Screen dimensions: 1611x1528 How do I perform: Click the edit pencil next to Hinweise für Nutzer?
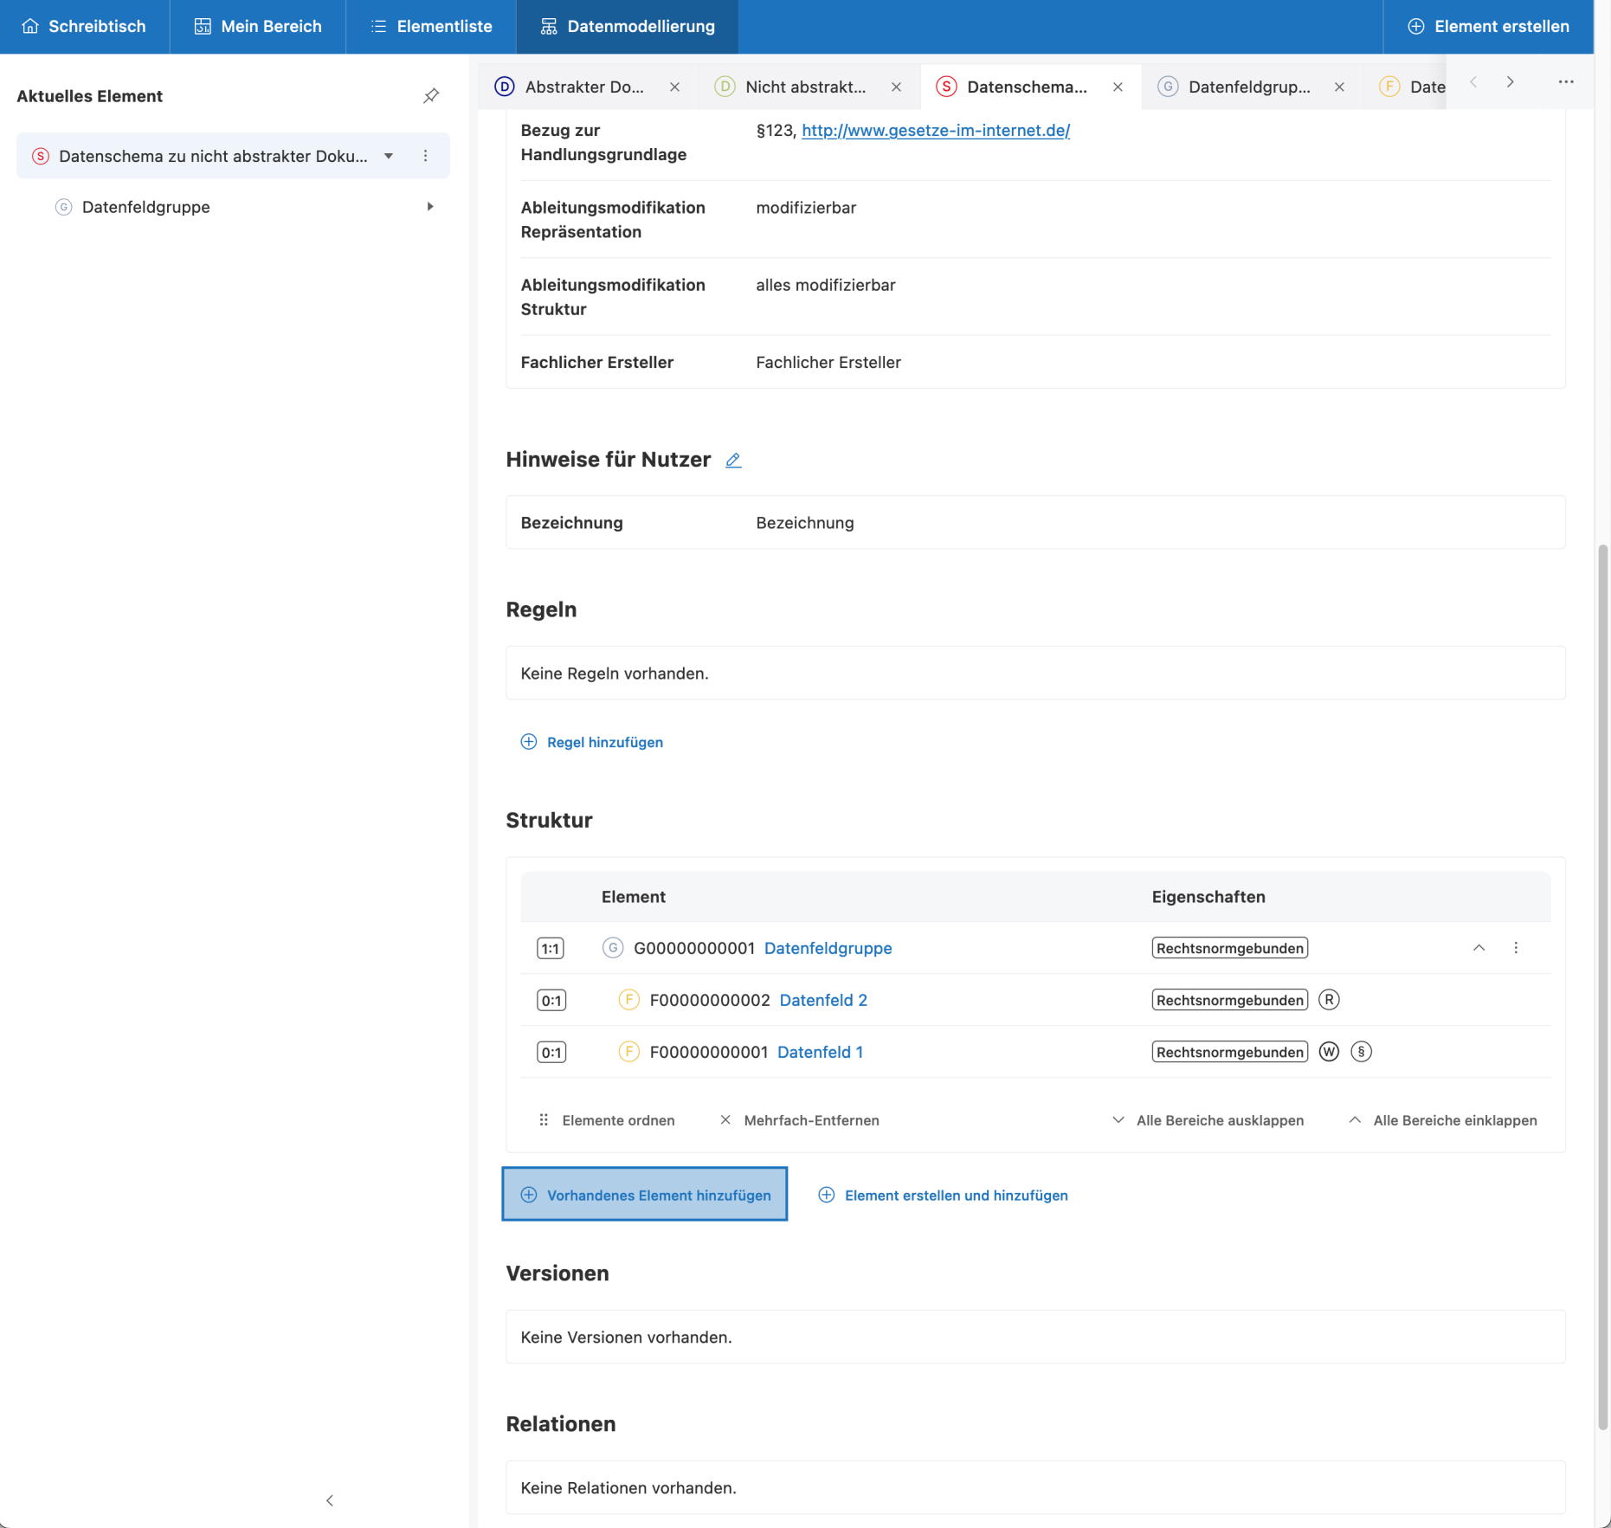coord(733,461)
